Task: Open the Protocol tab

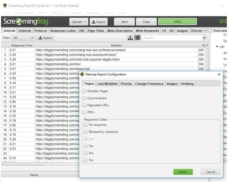Action: point(40,30)
